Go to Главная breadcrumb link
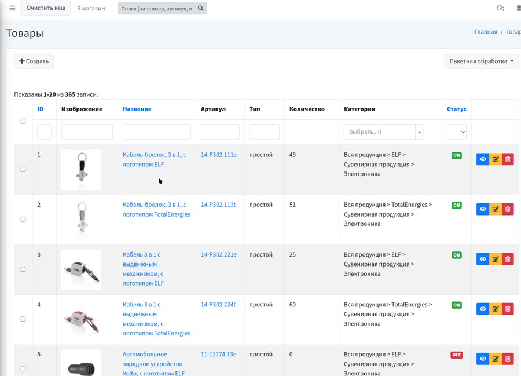 486,32
